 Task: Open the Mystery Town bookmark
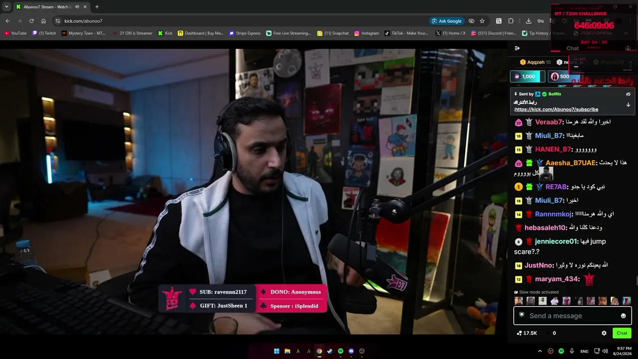click(84, 33)
